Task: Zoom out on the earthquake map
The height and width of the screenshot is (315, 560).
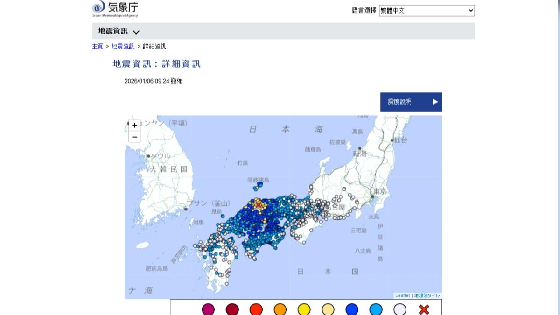Action: tap(134, 136)
